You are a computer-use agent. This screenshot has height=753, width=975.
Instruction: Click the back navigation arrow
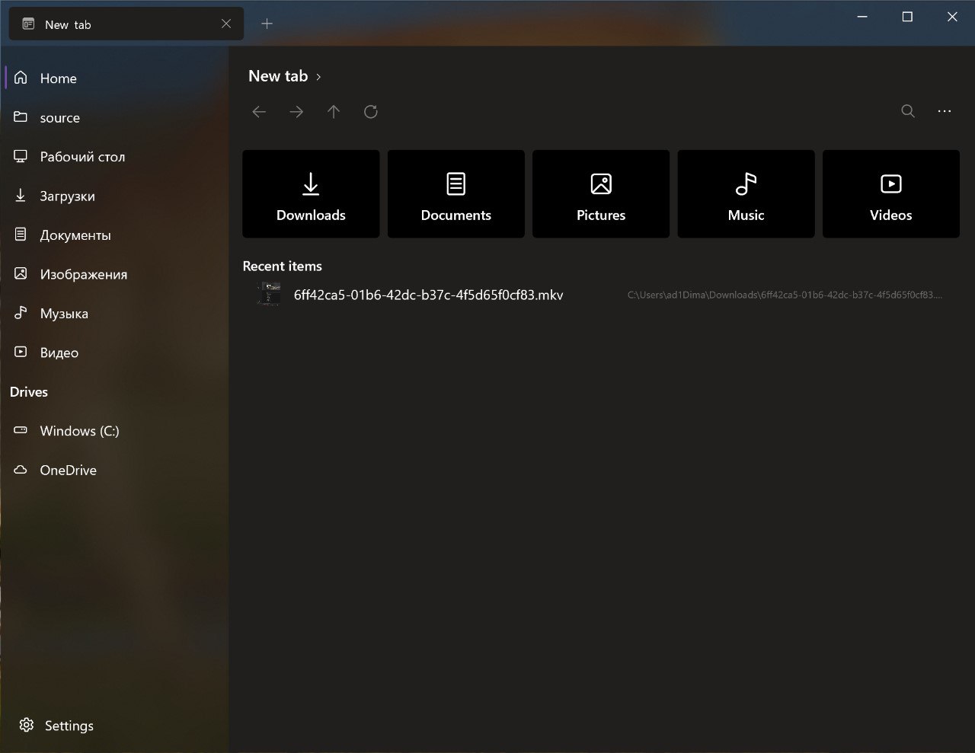tap(259, 112)
